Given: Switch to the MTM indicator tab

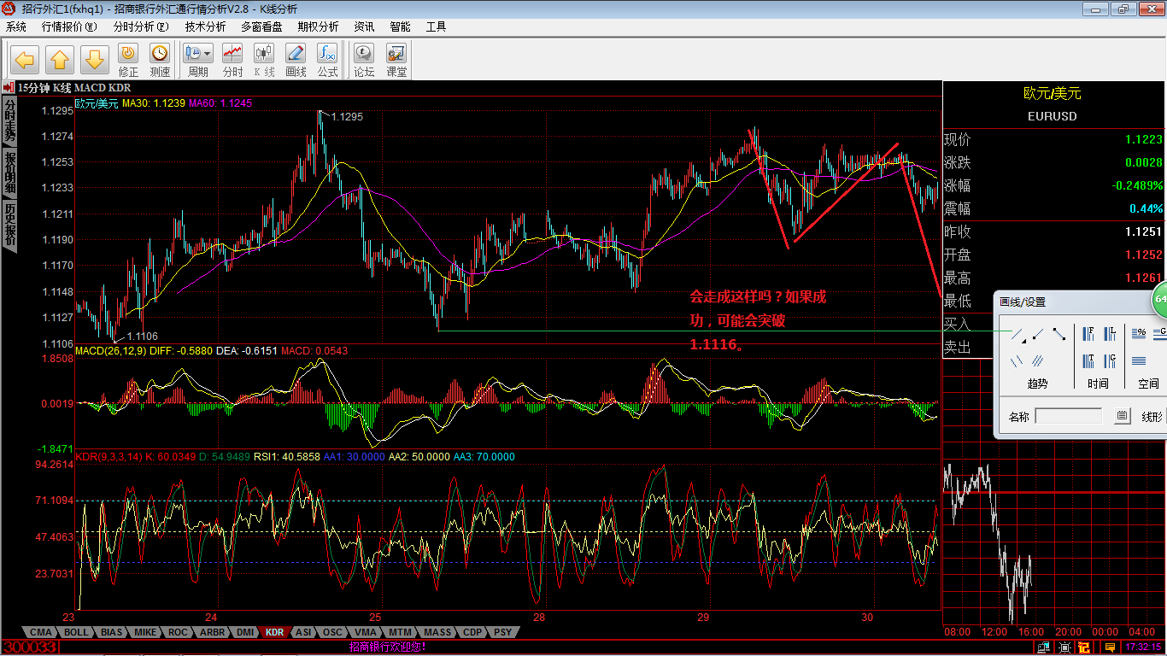Looking at the screenshot, I should point(399,632).
